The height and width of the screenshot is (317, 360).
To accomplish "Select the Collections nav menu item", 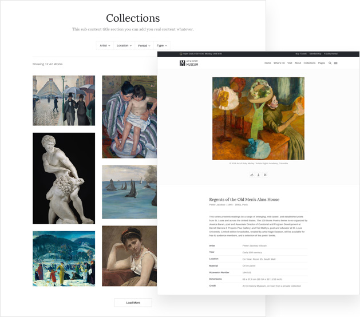I will (x=310, y=63).
